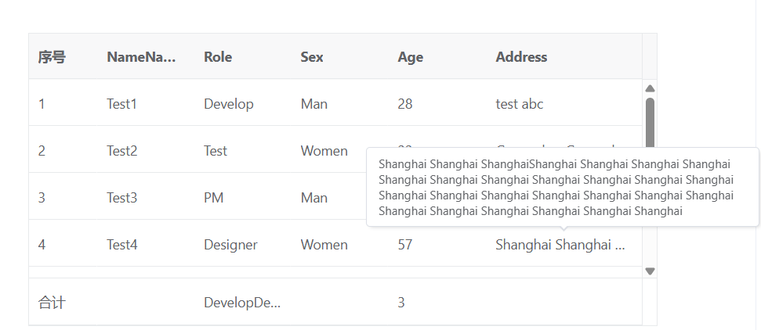Click the Develop role cell
This screenshot has height=330, width=761.
[228, 104]
